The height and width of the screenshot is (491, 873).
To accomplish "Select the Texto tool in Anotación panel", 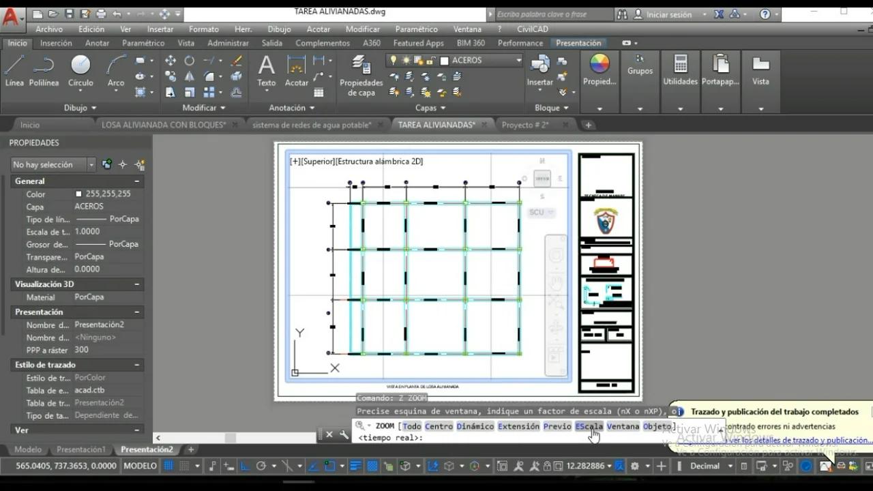I will click(x=266, y=72).
